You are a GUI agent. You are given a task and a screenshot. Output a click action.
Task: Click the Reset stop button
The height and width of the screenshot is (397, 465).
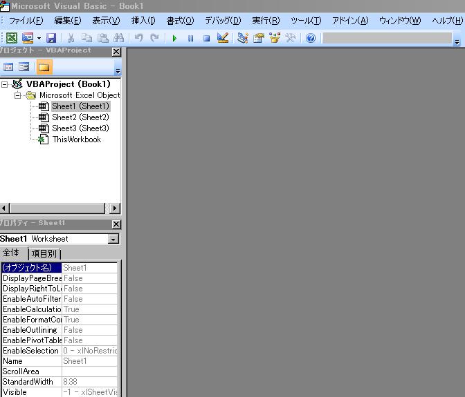click(206, 38)
